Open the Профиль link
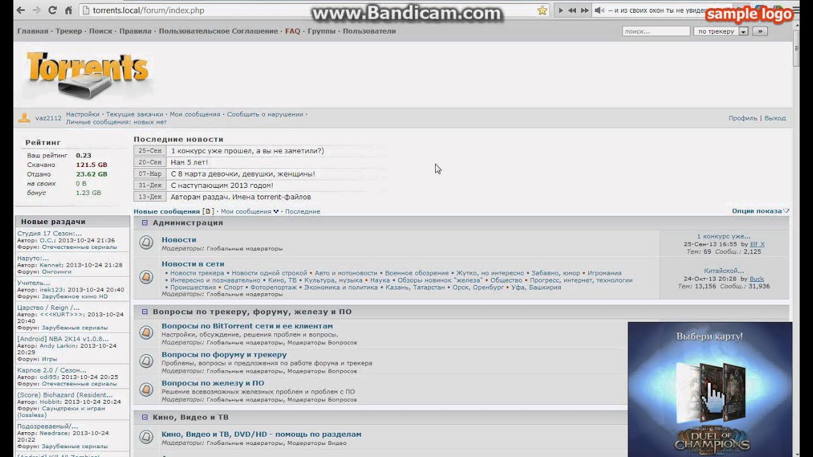The image size is (813, 457). pyautogui.click(x=742, y=118)
